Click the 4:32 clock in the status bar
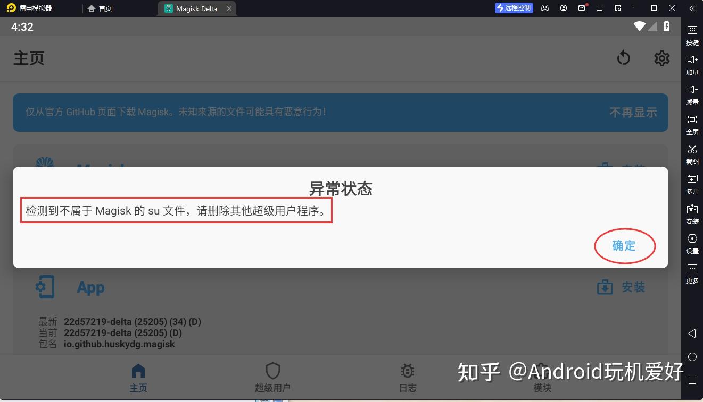This screenshot has width=703, height=402. tap(22, 27)
